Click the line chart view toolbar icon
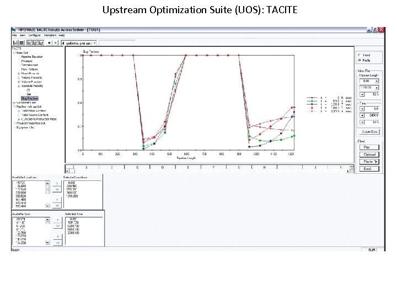The height and width of the screenshot is (297, 397). click(x=15, y=43)
